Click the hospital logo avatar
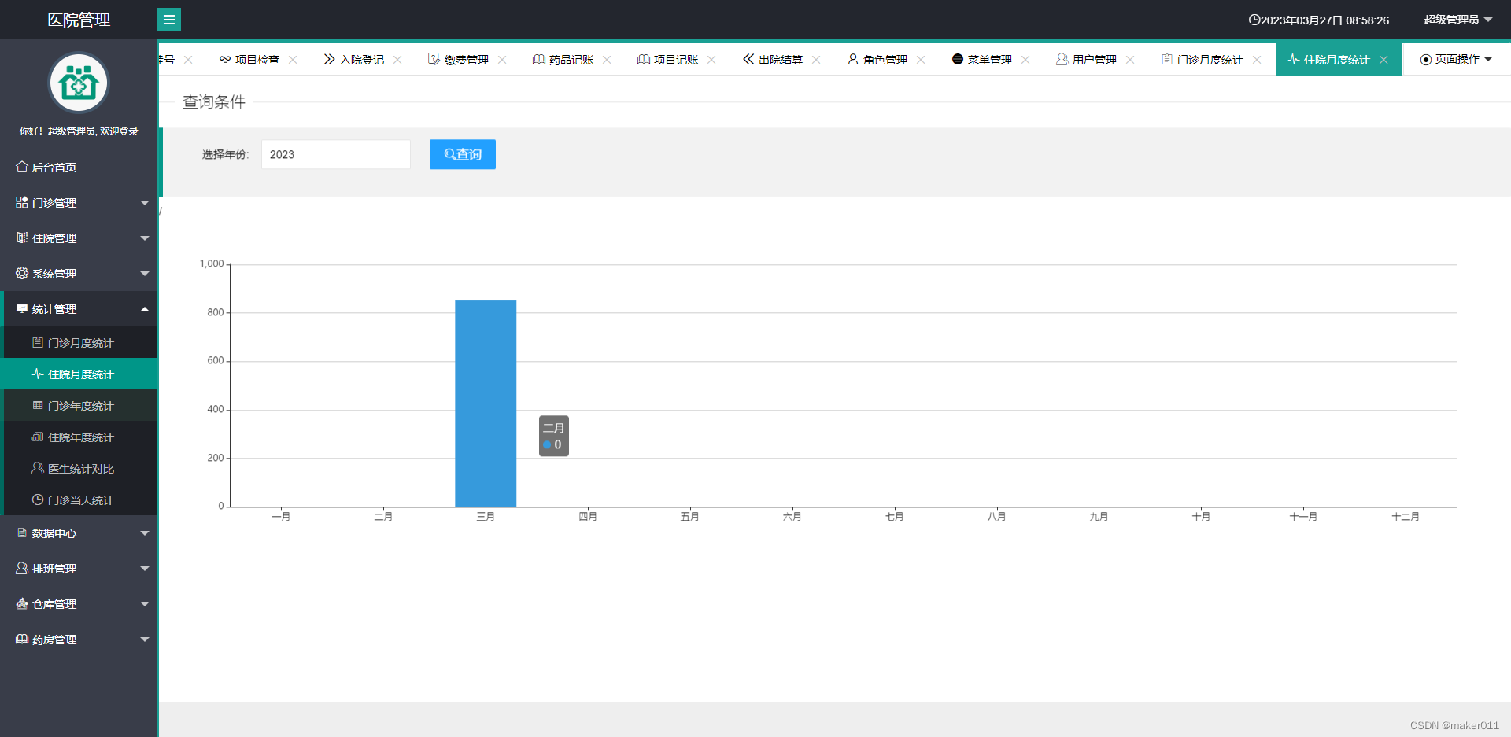The image size is (1511, 737). click(79, 83)
